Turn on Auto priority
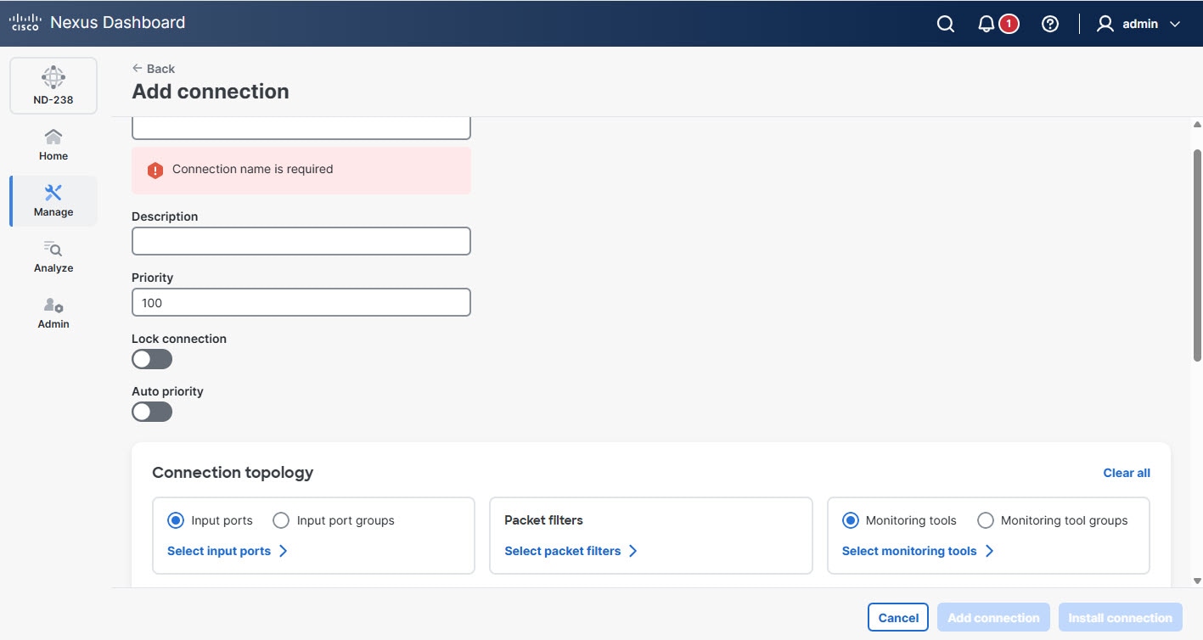 pyautogui.click(x=151, y=412)
